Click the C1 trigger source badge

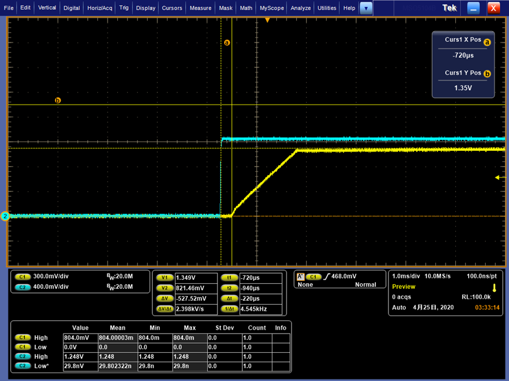[313, 276]
